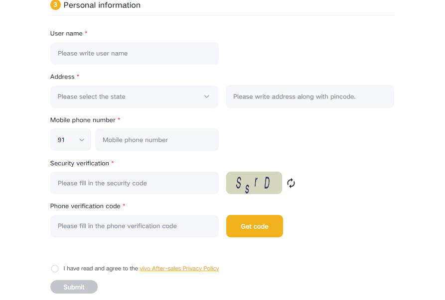Open the 'Please select the state' dropdown

pyautogui.click(x=134, y=97)
